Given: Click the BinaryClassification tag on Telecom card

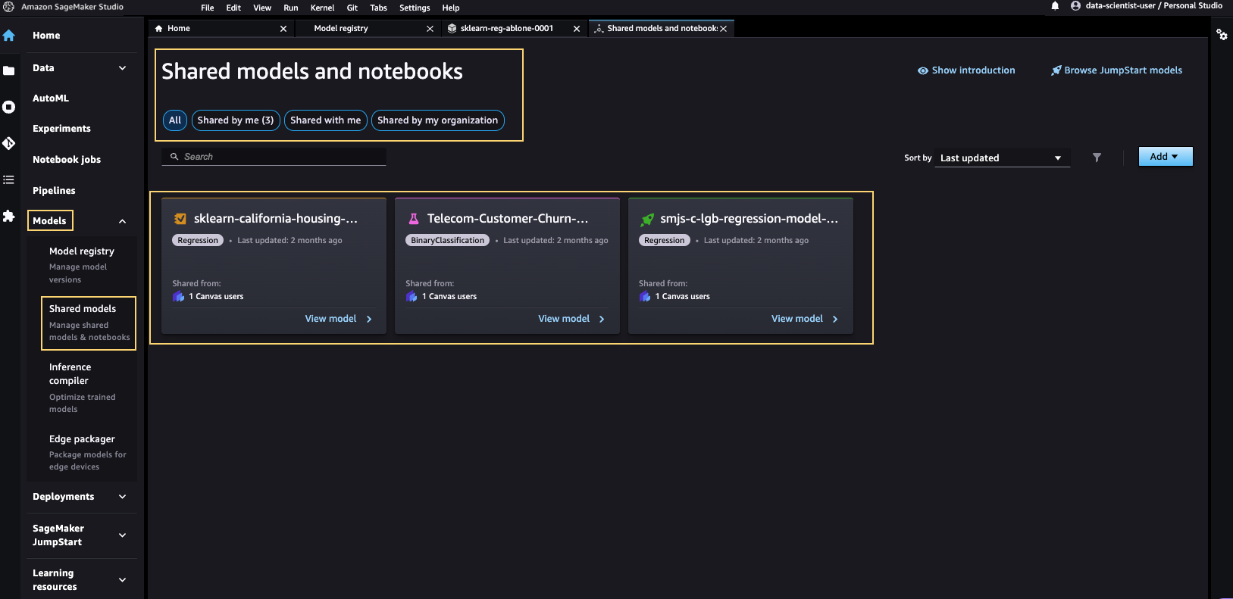Looking at the screenshot, I should pos(448,241).
